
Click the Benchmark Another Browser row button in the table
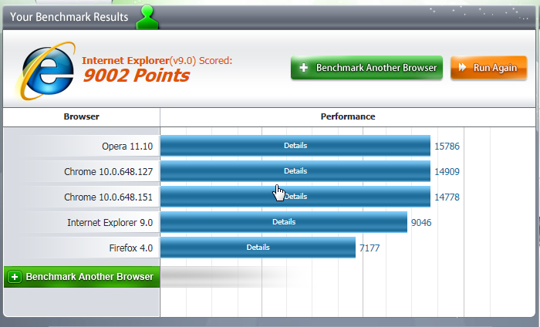tap(82, 277)
